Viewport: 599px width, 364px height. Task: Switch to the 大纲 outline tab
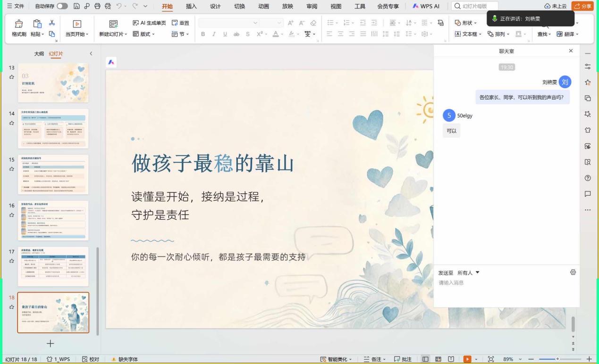point(39,54)
